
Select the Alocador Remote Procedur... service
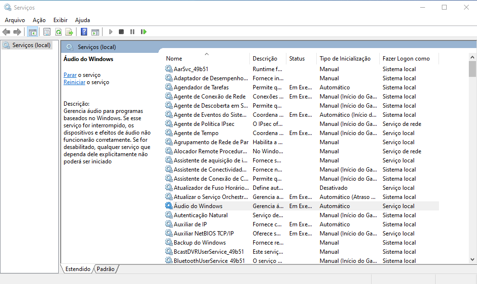pyautogui.click(x=210, y=151)
